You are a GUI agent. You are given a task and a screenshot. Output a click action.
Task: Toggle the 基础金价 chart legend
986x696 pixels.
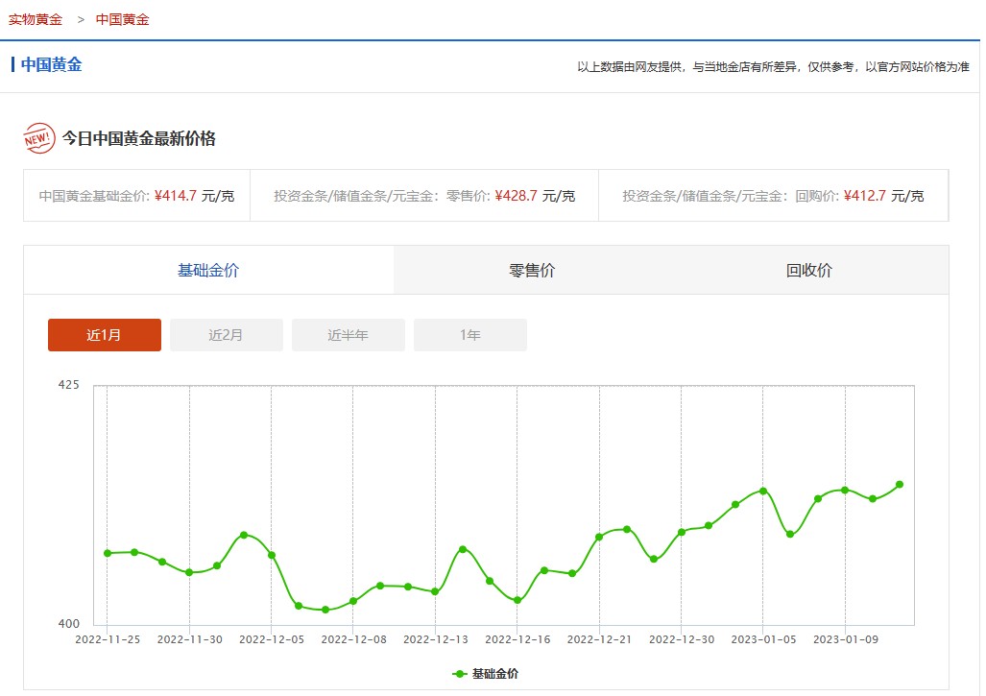pyautogui.click(x=486, y=674)
